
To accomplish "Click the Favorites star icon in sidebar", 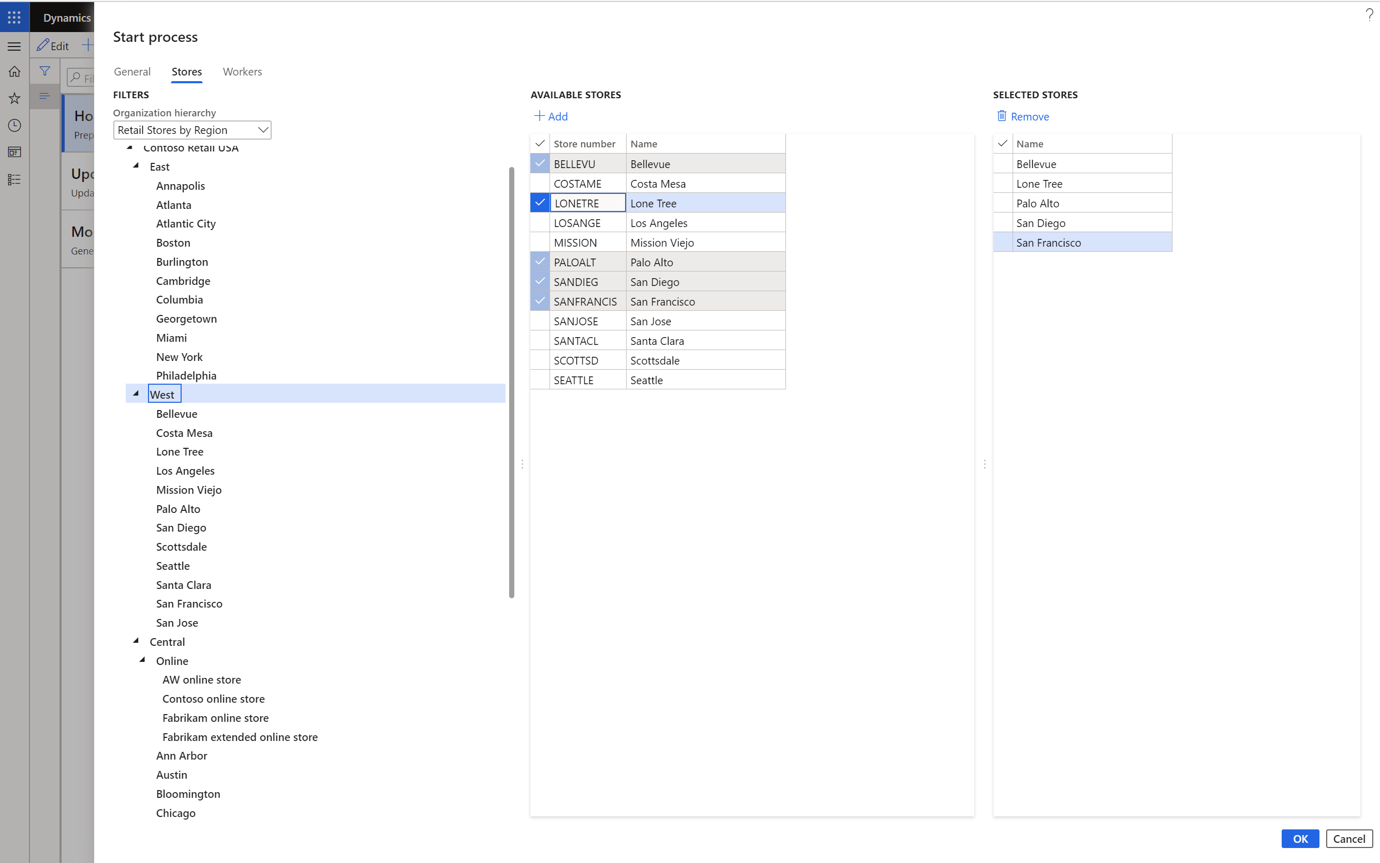I will tap(15, 97).
